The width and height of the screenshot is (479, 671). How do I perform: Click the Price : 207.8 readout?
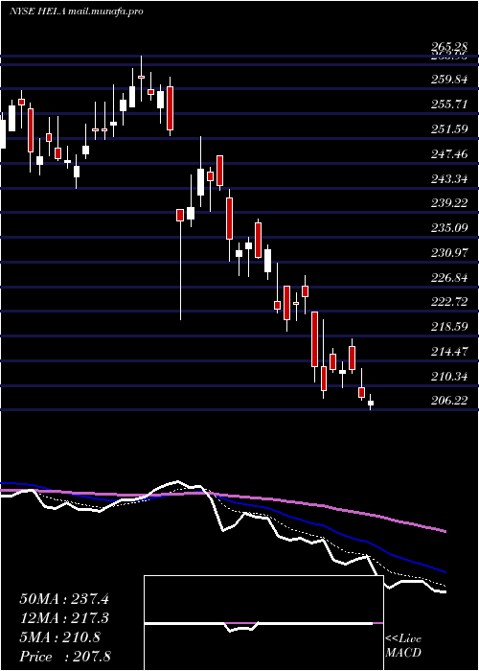(65, 657)
